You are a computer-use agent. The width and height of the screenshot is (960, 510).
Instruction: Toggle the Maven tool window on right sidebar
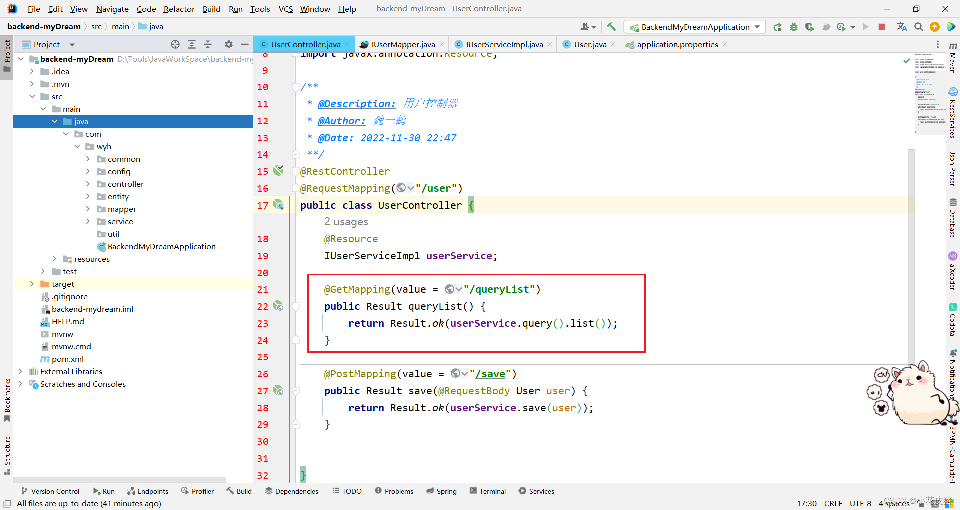pos(953,59)
